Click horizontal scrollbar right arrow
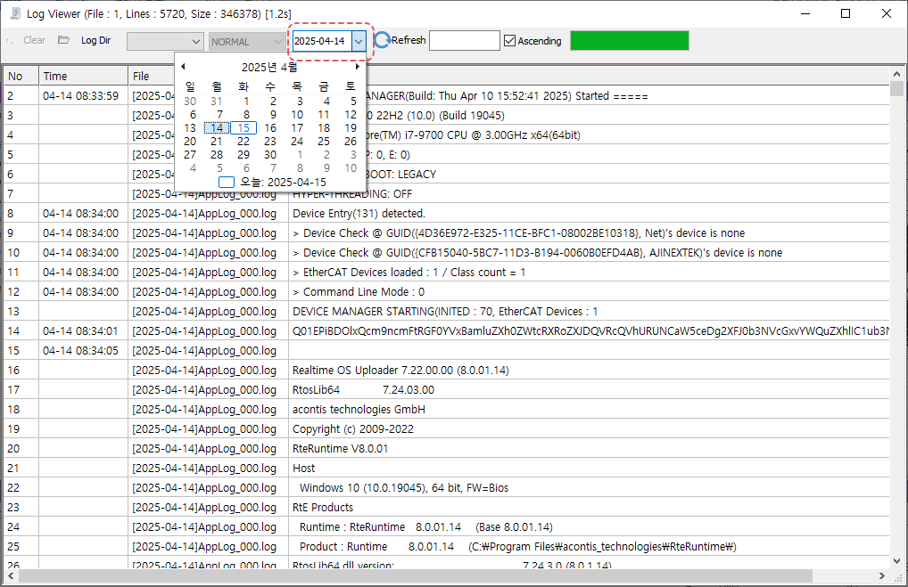Viewport: 908px width, 587px height. (x=882, y=576)
